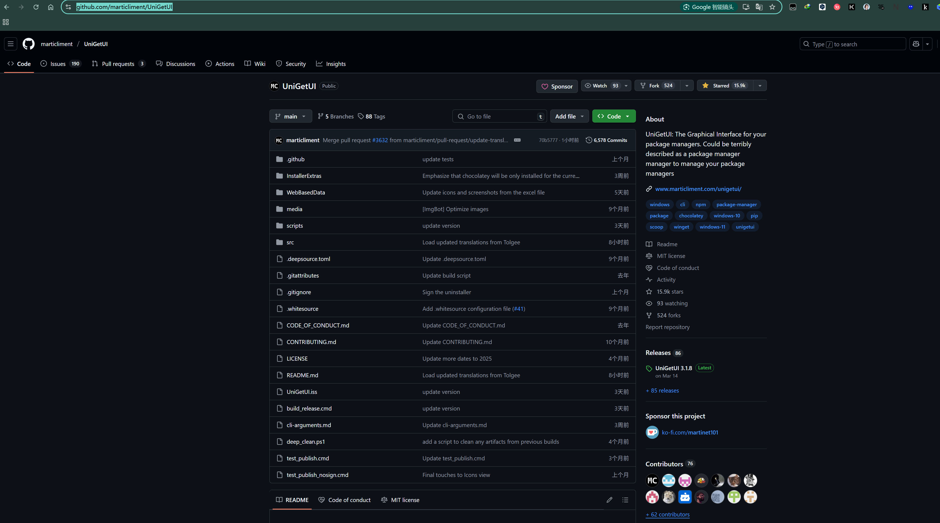Screen dimensions: 940x523
Task: Bookmark page with the star icon
Action: [772, 7]
